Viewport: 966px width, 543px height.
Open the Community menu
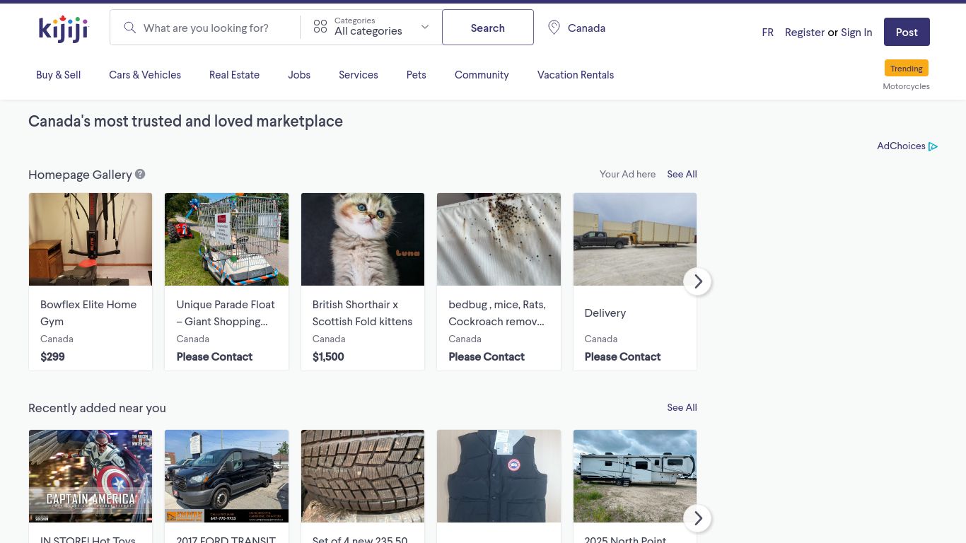[x=482, y=75]
